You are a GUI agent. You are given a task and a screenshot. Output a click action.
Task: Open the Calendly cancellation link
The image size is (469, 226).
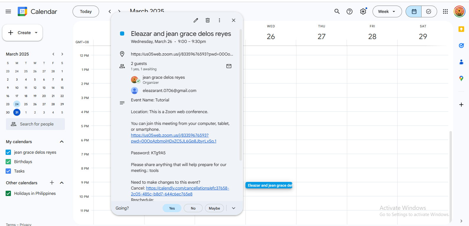tap(187, 188)
